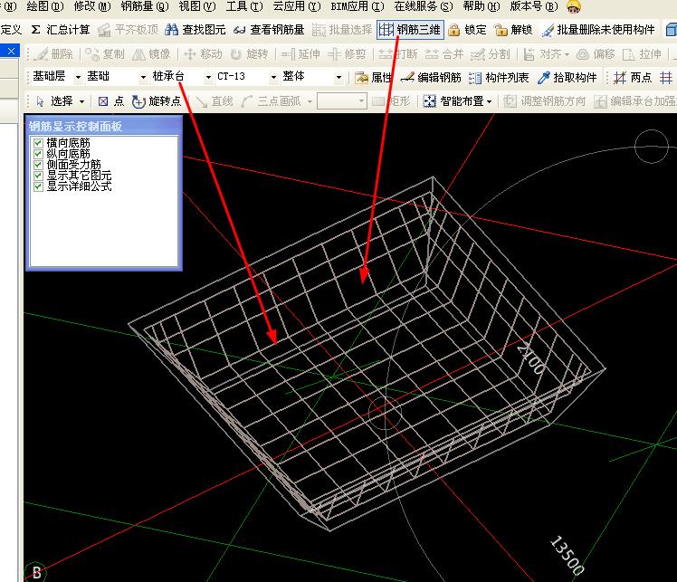Uncheck the 显示其它图元 checkbox
The image size is (677, 582).
pyautogui.click(x=38, y=176)
